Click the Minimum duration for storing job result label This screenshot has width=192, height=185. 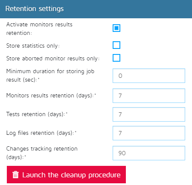(x=50, y=75)
